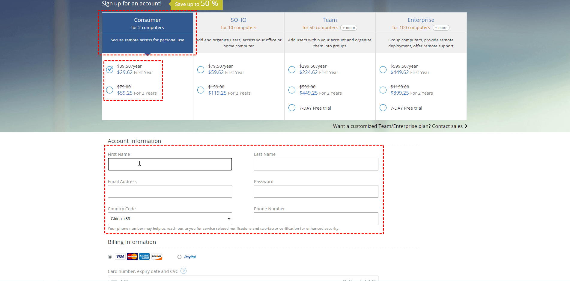
Task: Click the arrow beside Contact sales
Action: (466, 126)
